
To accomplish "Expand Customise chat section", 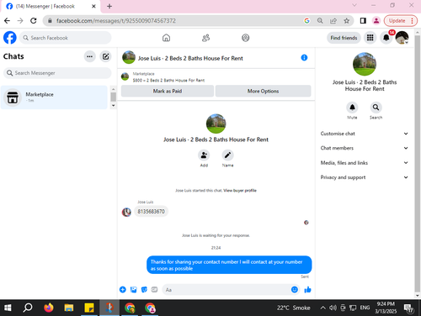I will 365,134.
